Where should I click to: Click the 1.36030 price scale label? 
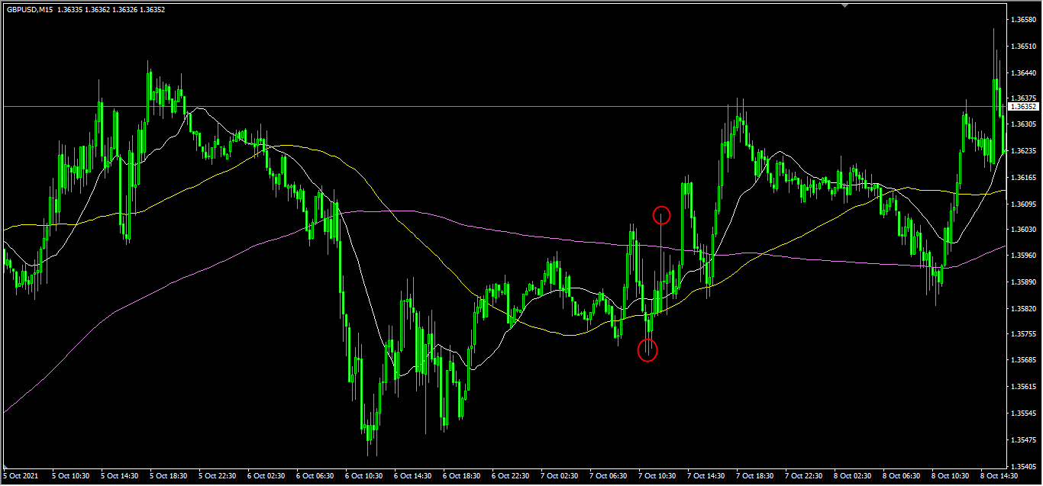pyautogui.click(x=1023, y=230)
